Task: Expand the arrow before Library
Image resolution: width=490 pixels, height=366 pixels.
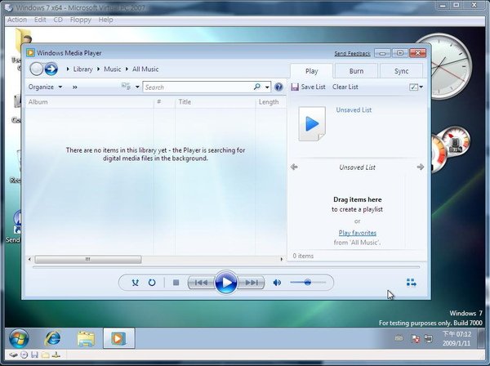Action: tap(68, 69)
